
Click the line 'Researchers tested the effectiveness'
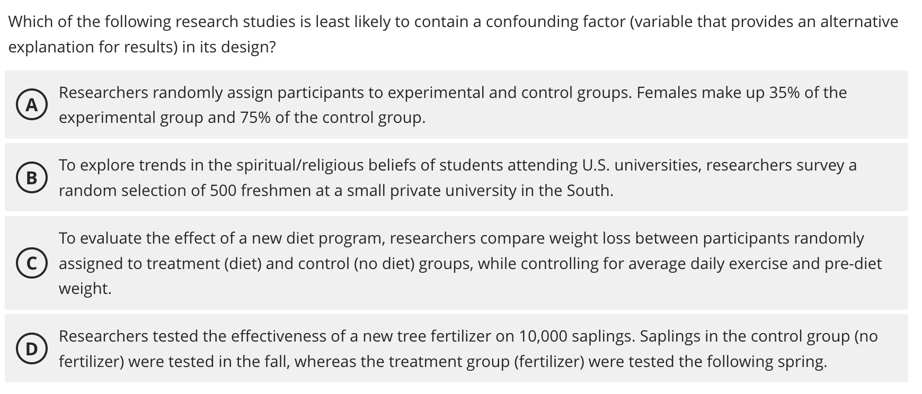point(468,336)
